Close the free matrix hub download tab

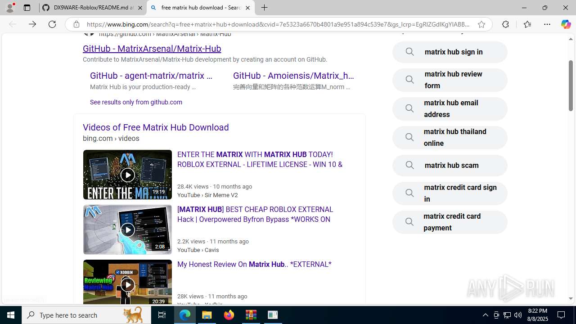247,8
